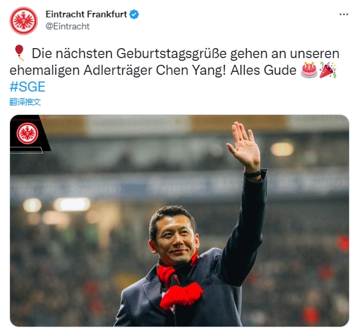Visit the @Eintracht handle link
357x332 pixels.
coord(68,27)
